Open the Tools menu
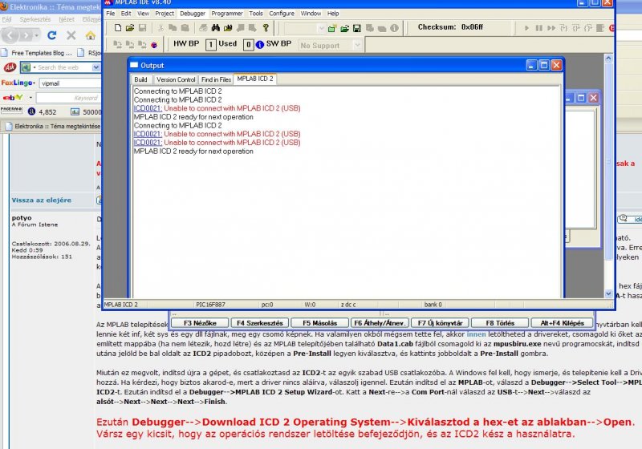This screenshot has height=449, width=642. tap(256, 14)
